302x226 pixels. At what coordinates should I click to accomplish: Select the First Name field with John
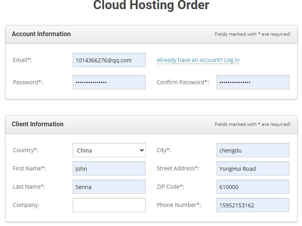point(109,168)
